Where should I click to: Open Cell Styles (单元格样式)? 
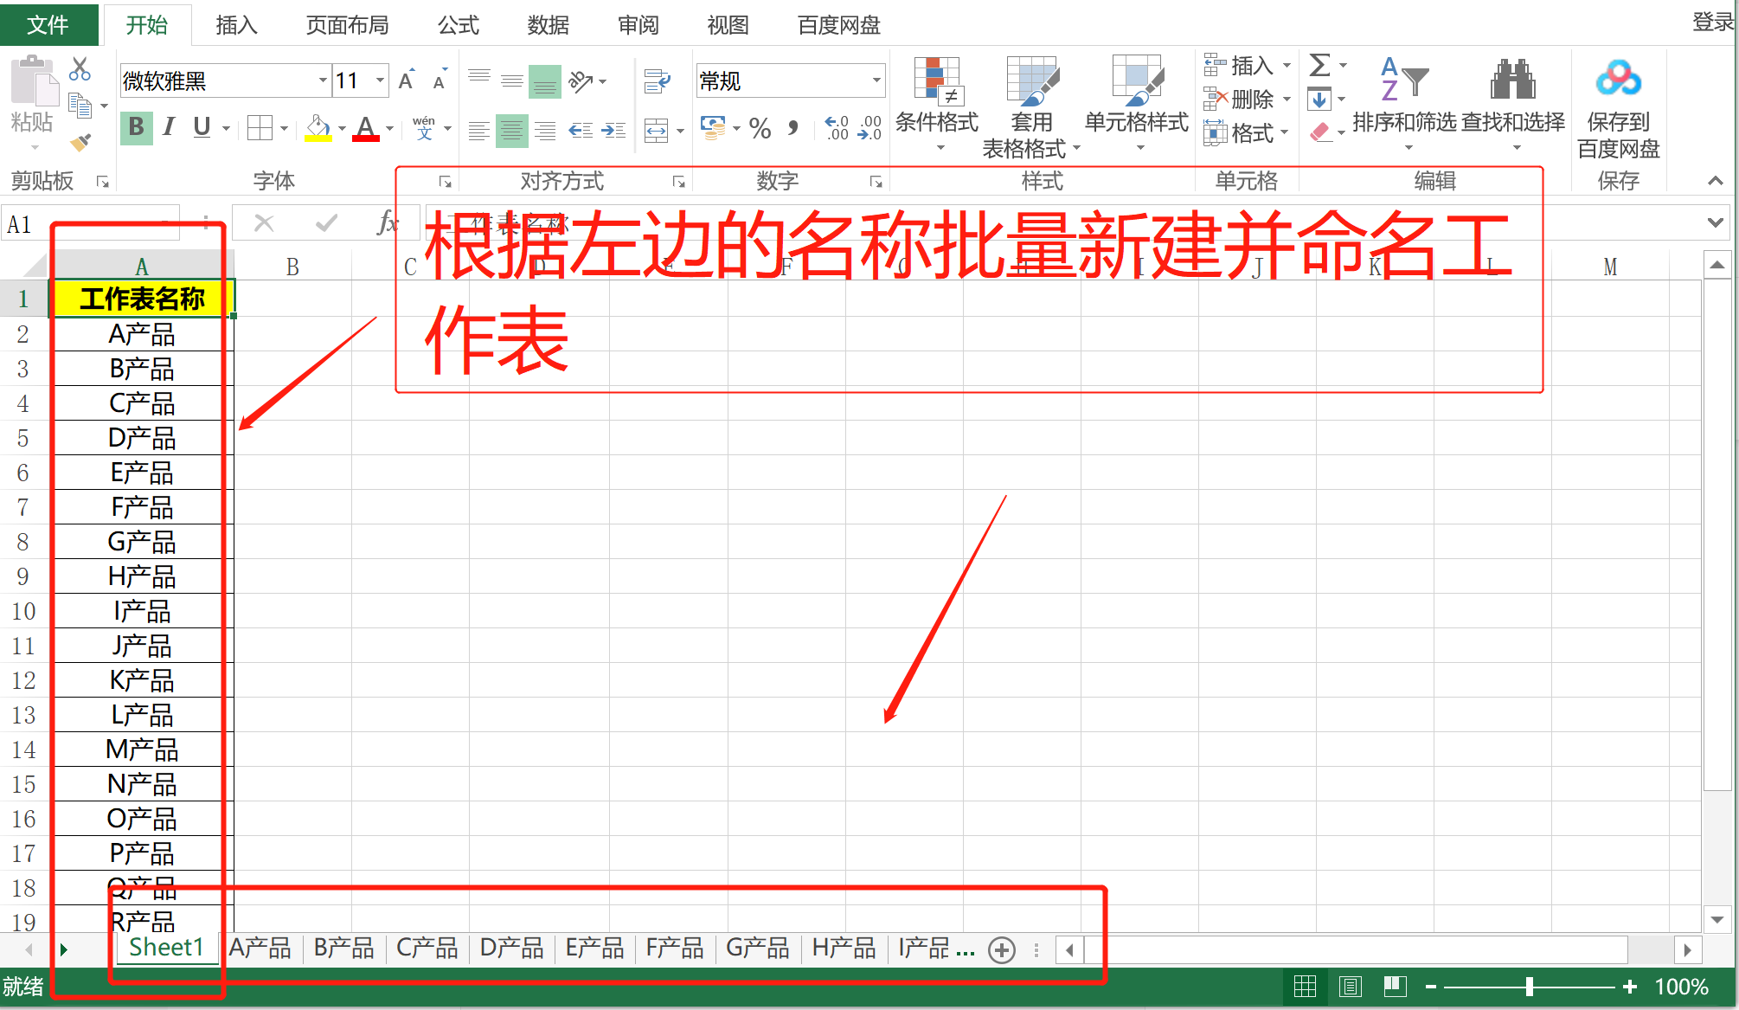pos(1137,104)
